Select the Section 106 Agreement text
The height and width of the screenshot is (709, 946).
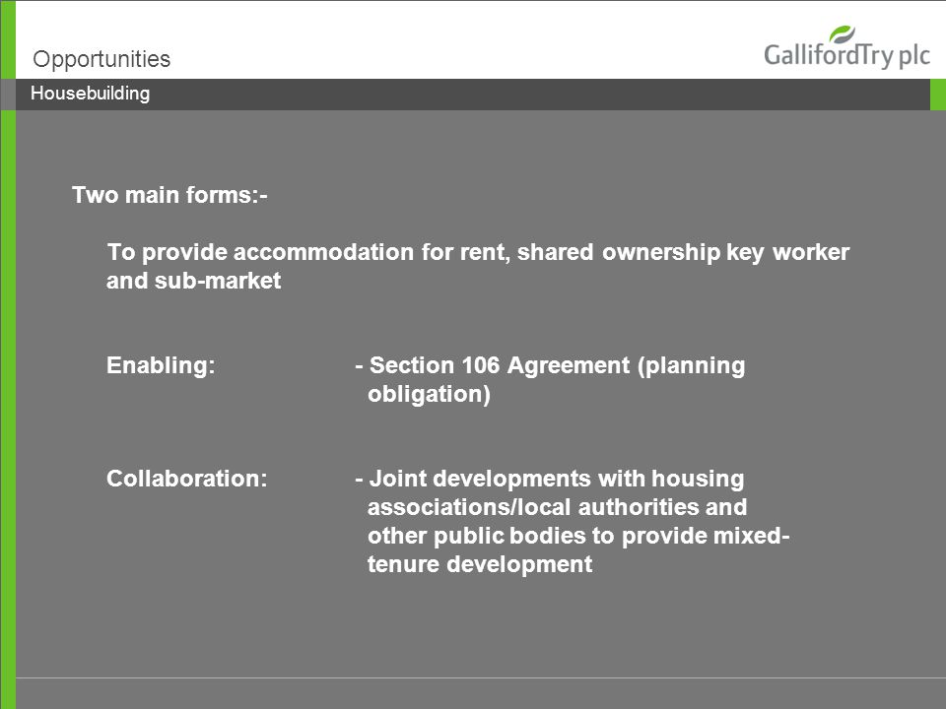500,365
